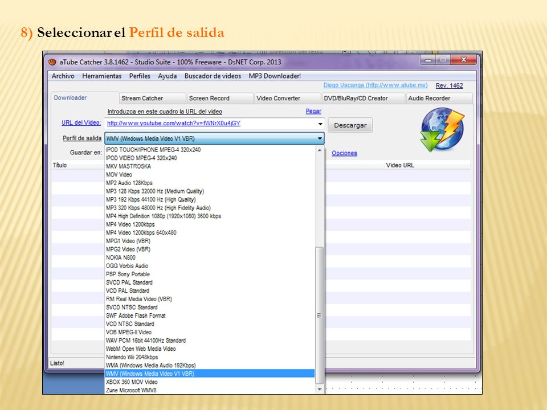This screenshot has height=410, width=547.
Task: Select SWF Adobe Flash Format profile
Action: (210, 316)
